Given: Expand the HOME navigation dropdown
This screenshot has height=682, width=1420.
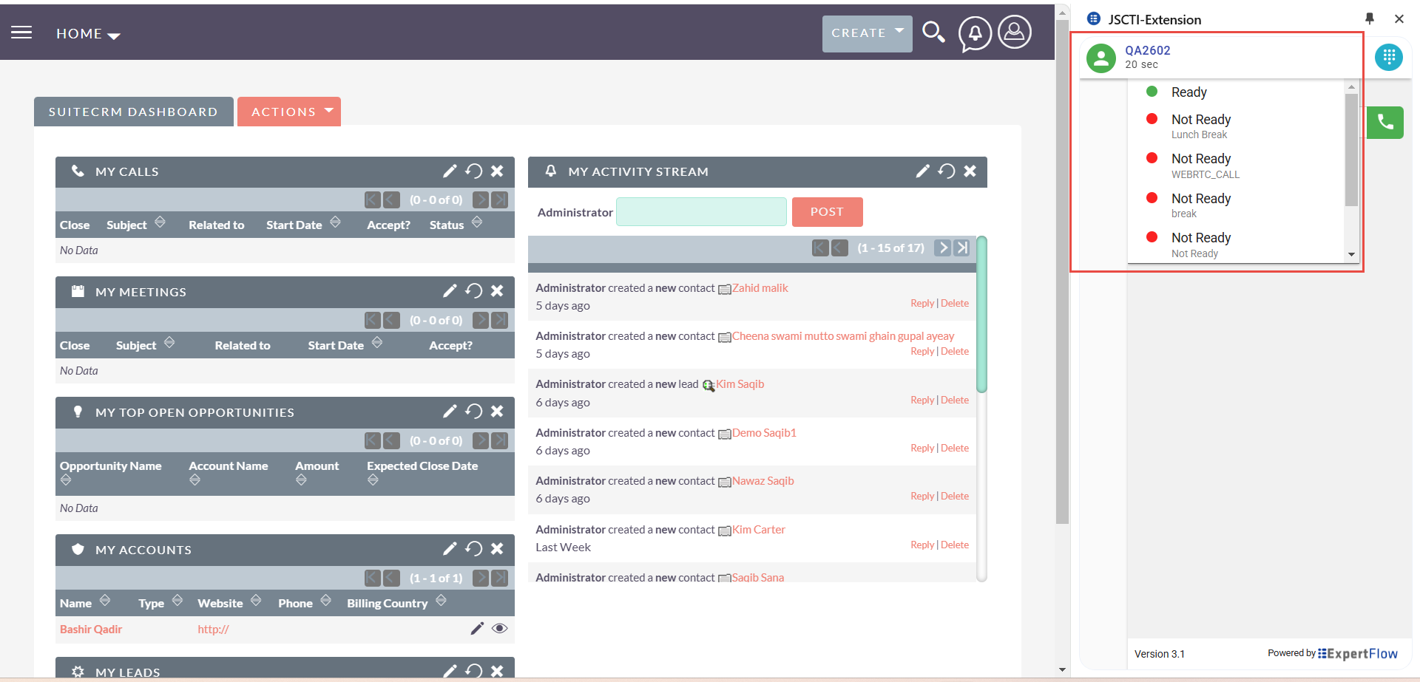Looking at the screenshot, I should coord(87,34).
